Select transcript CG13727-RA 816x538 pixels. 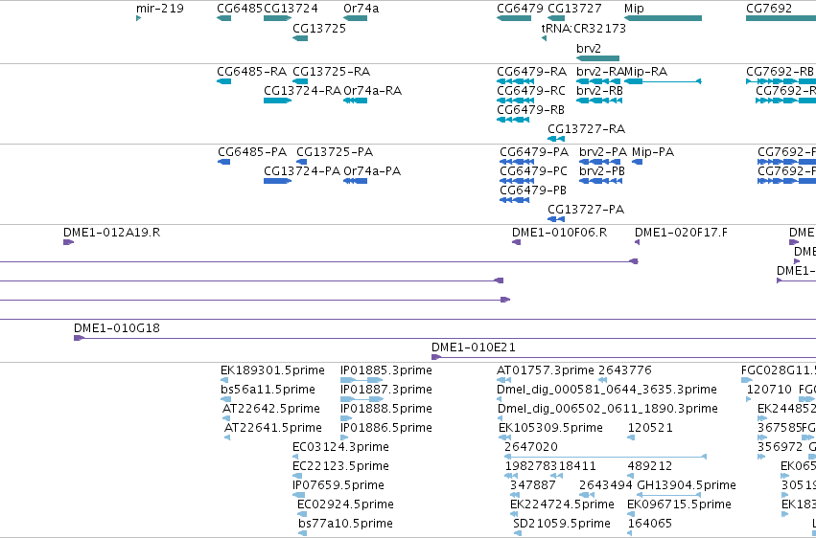(x=587, y=129)
